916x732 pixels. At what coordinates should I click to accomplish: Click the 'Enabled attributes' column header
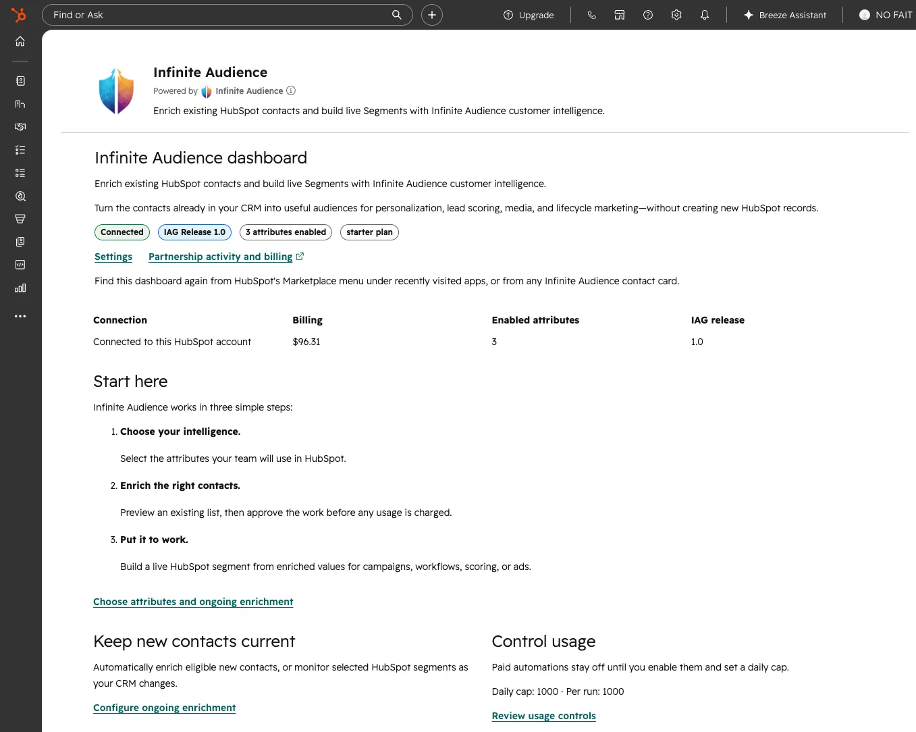pyautogui.click(x=535, y=320)
